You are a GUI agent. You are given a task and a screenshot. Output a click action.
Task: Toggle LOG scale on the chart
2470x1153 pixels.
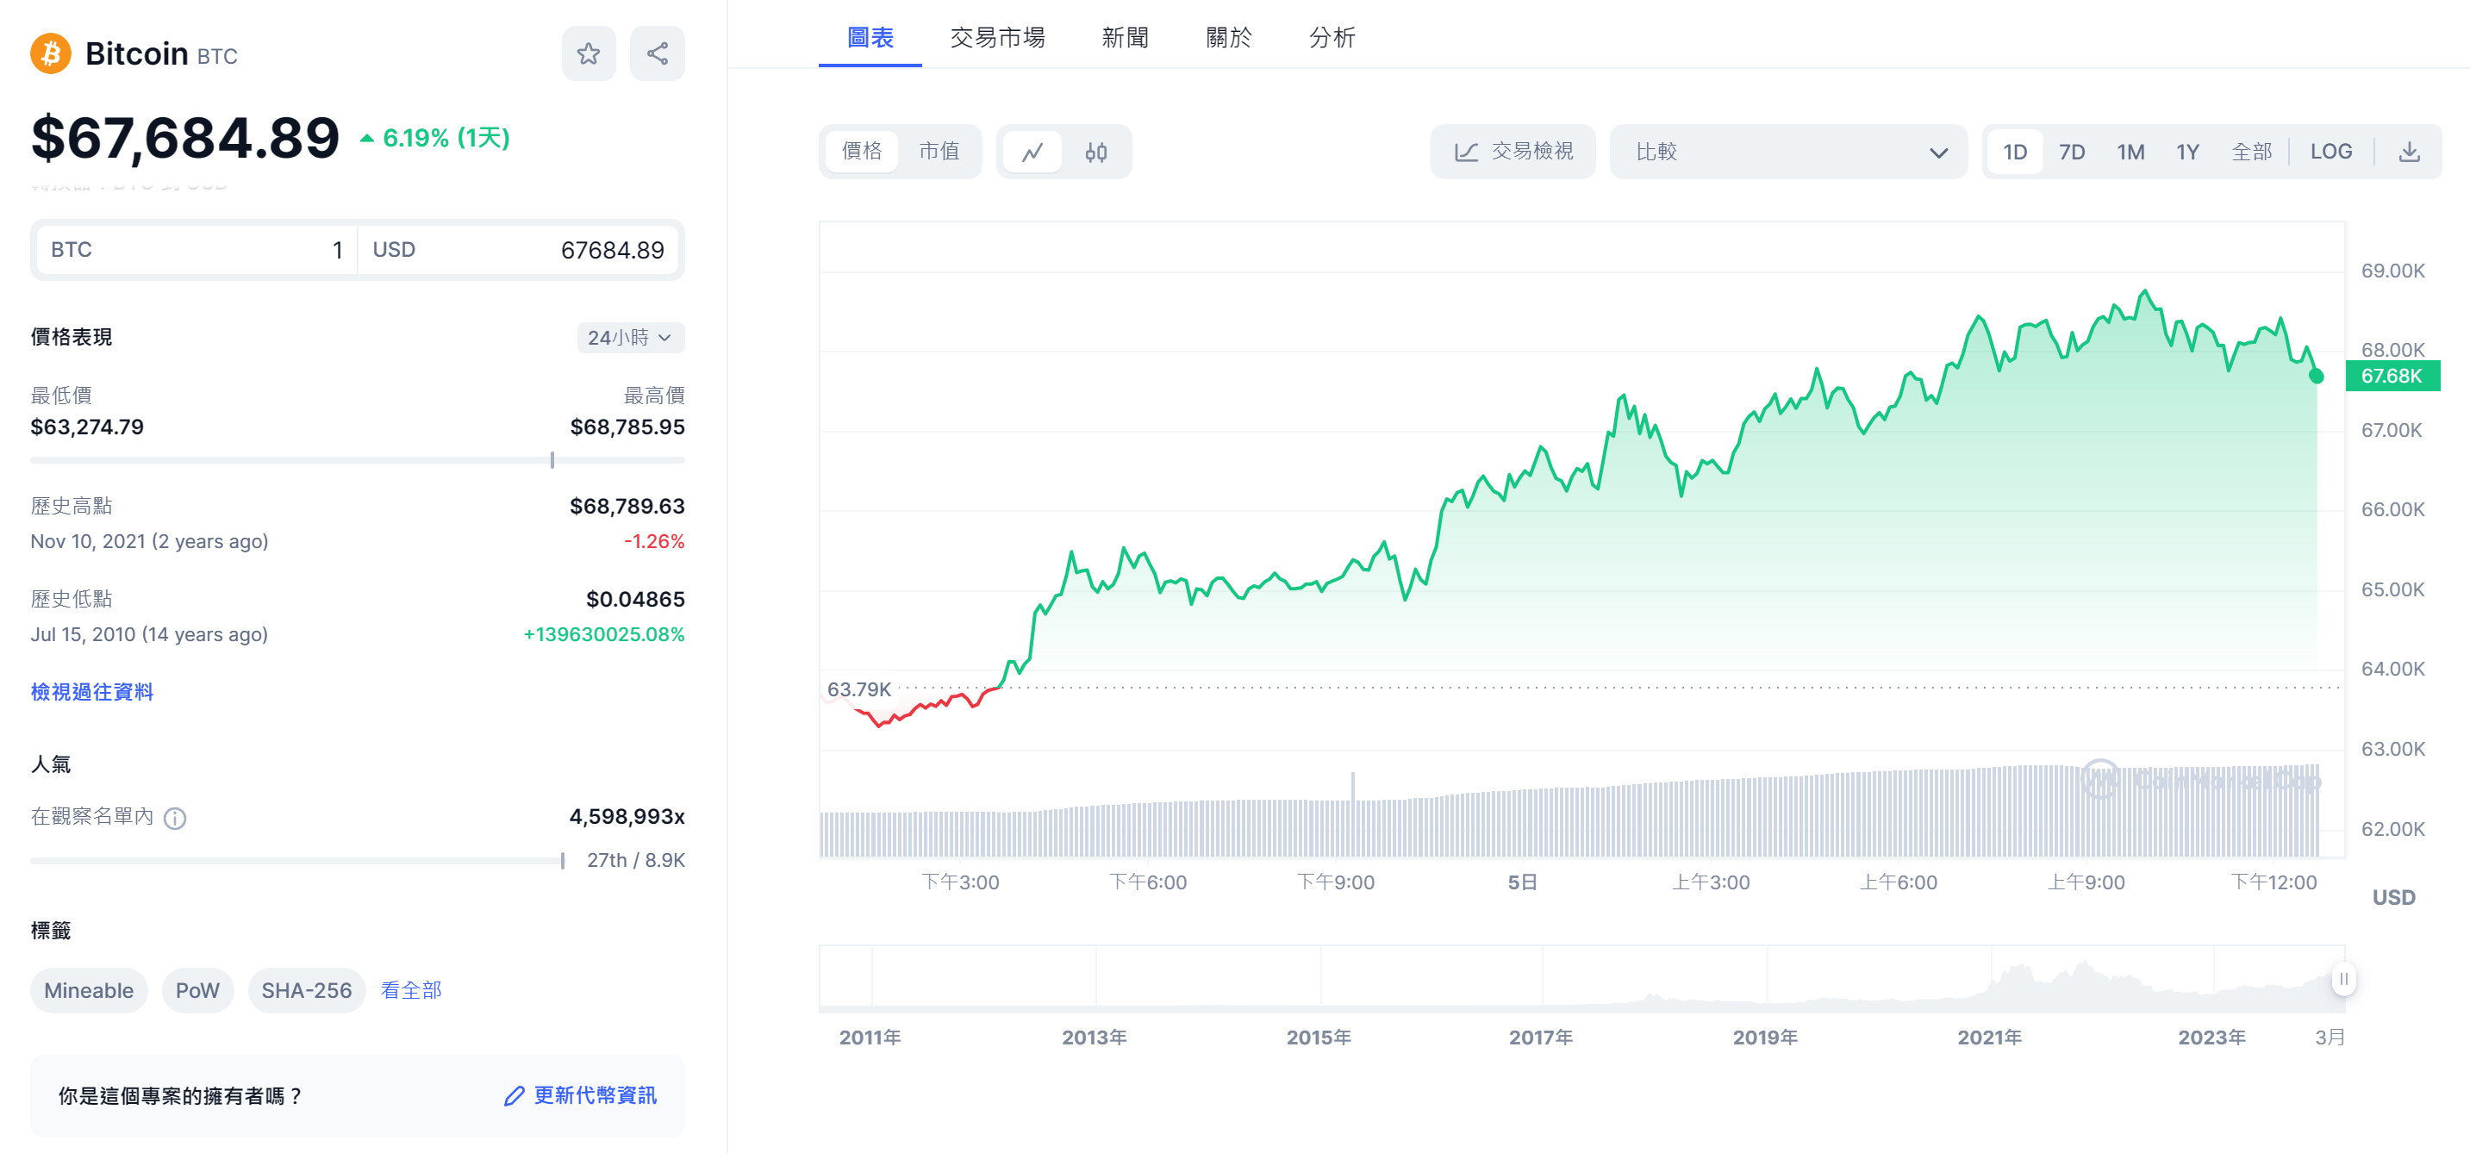pos(2330,153)
